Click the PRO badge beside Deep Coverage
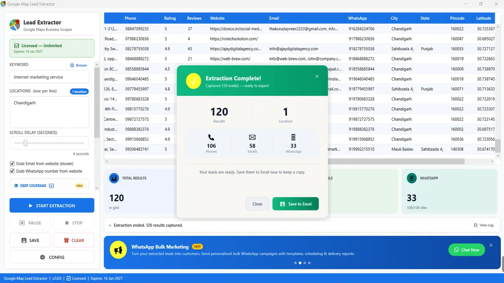Image resolution: width=504 pixels, height=283 pixels. pyautogui.click(x=80, y=186)
